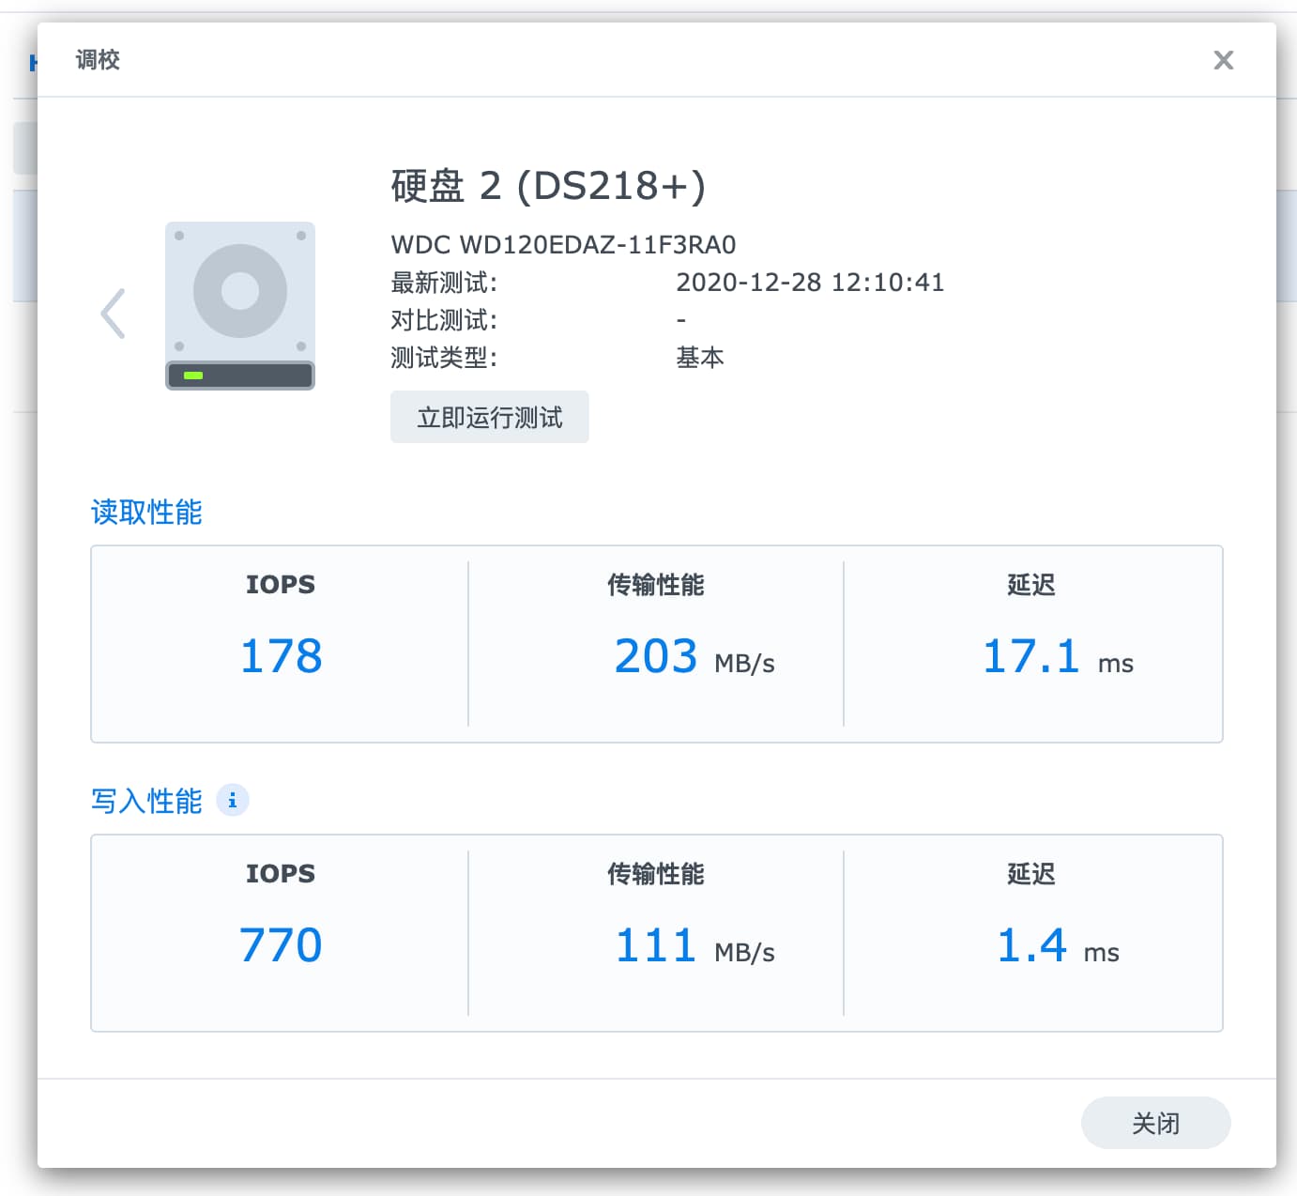Close the 调校 dialog with X icon
Image resolution: width=1297 pixels, height=1196 pixels.
[x=1223, y=60]
